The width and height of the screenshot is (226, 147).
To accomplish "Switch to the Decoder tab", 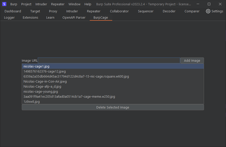I will tap(169, 11).
